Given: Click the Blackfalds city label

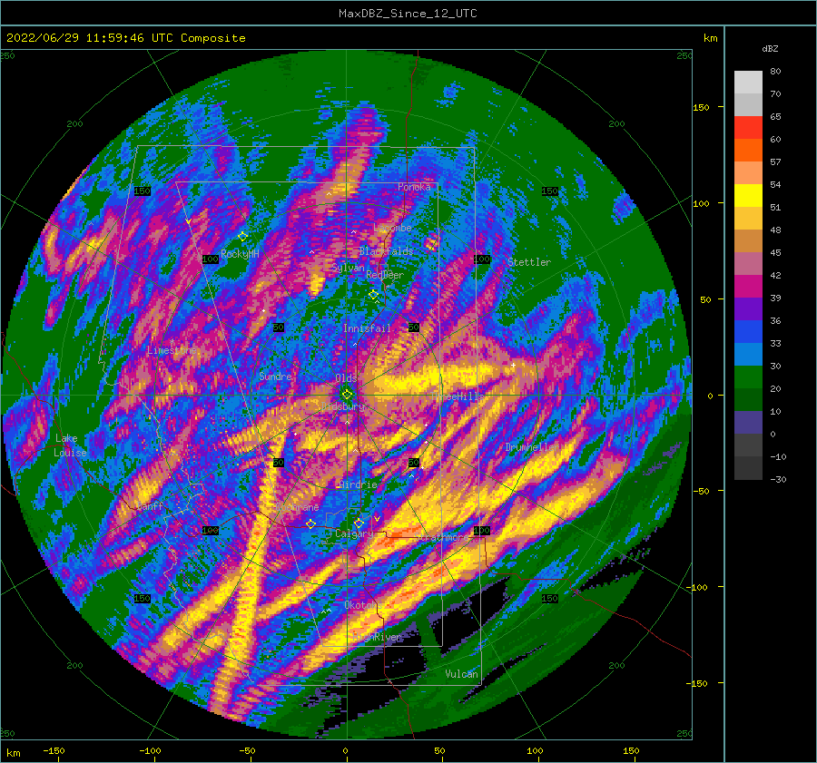Looking at the screenshot, I should [x=386, y=251].
